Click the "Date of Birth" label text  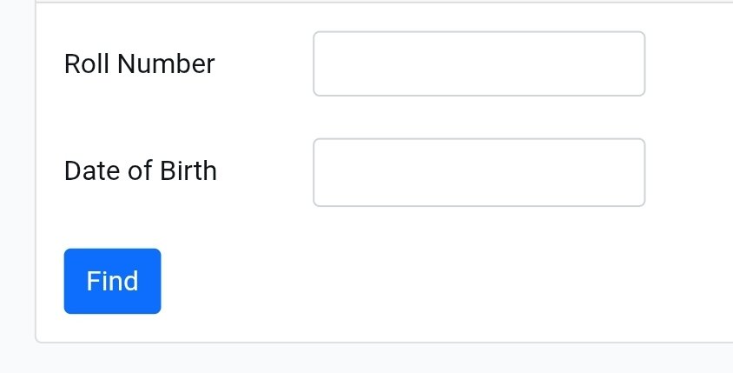(140, 170)
